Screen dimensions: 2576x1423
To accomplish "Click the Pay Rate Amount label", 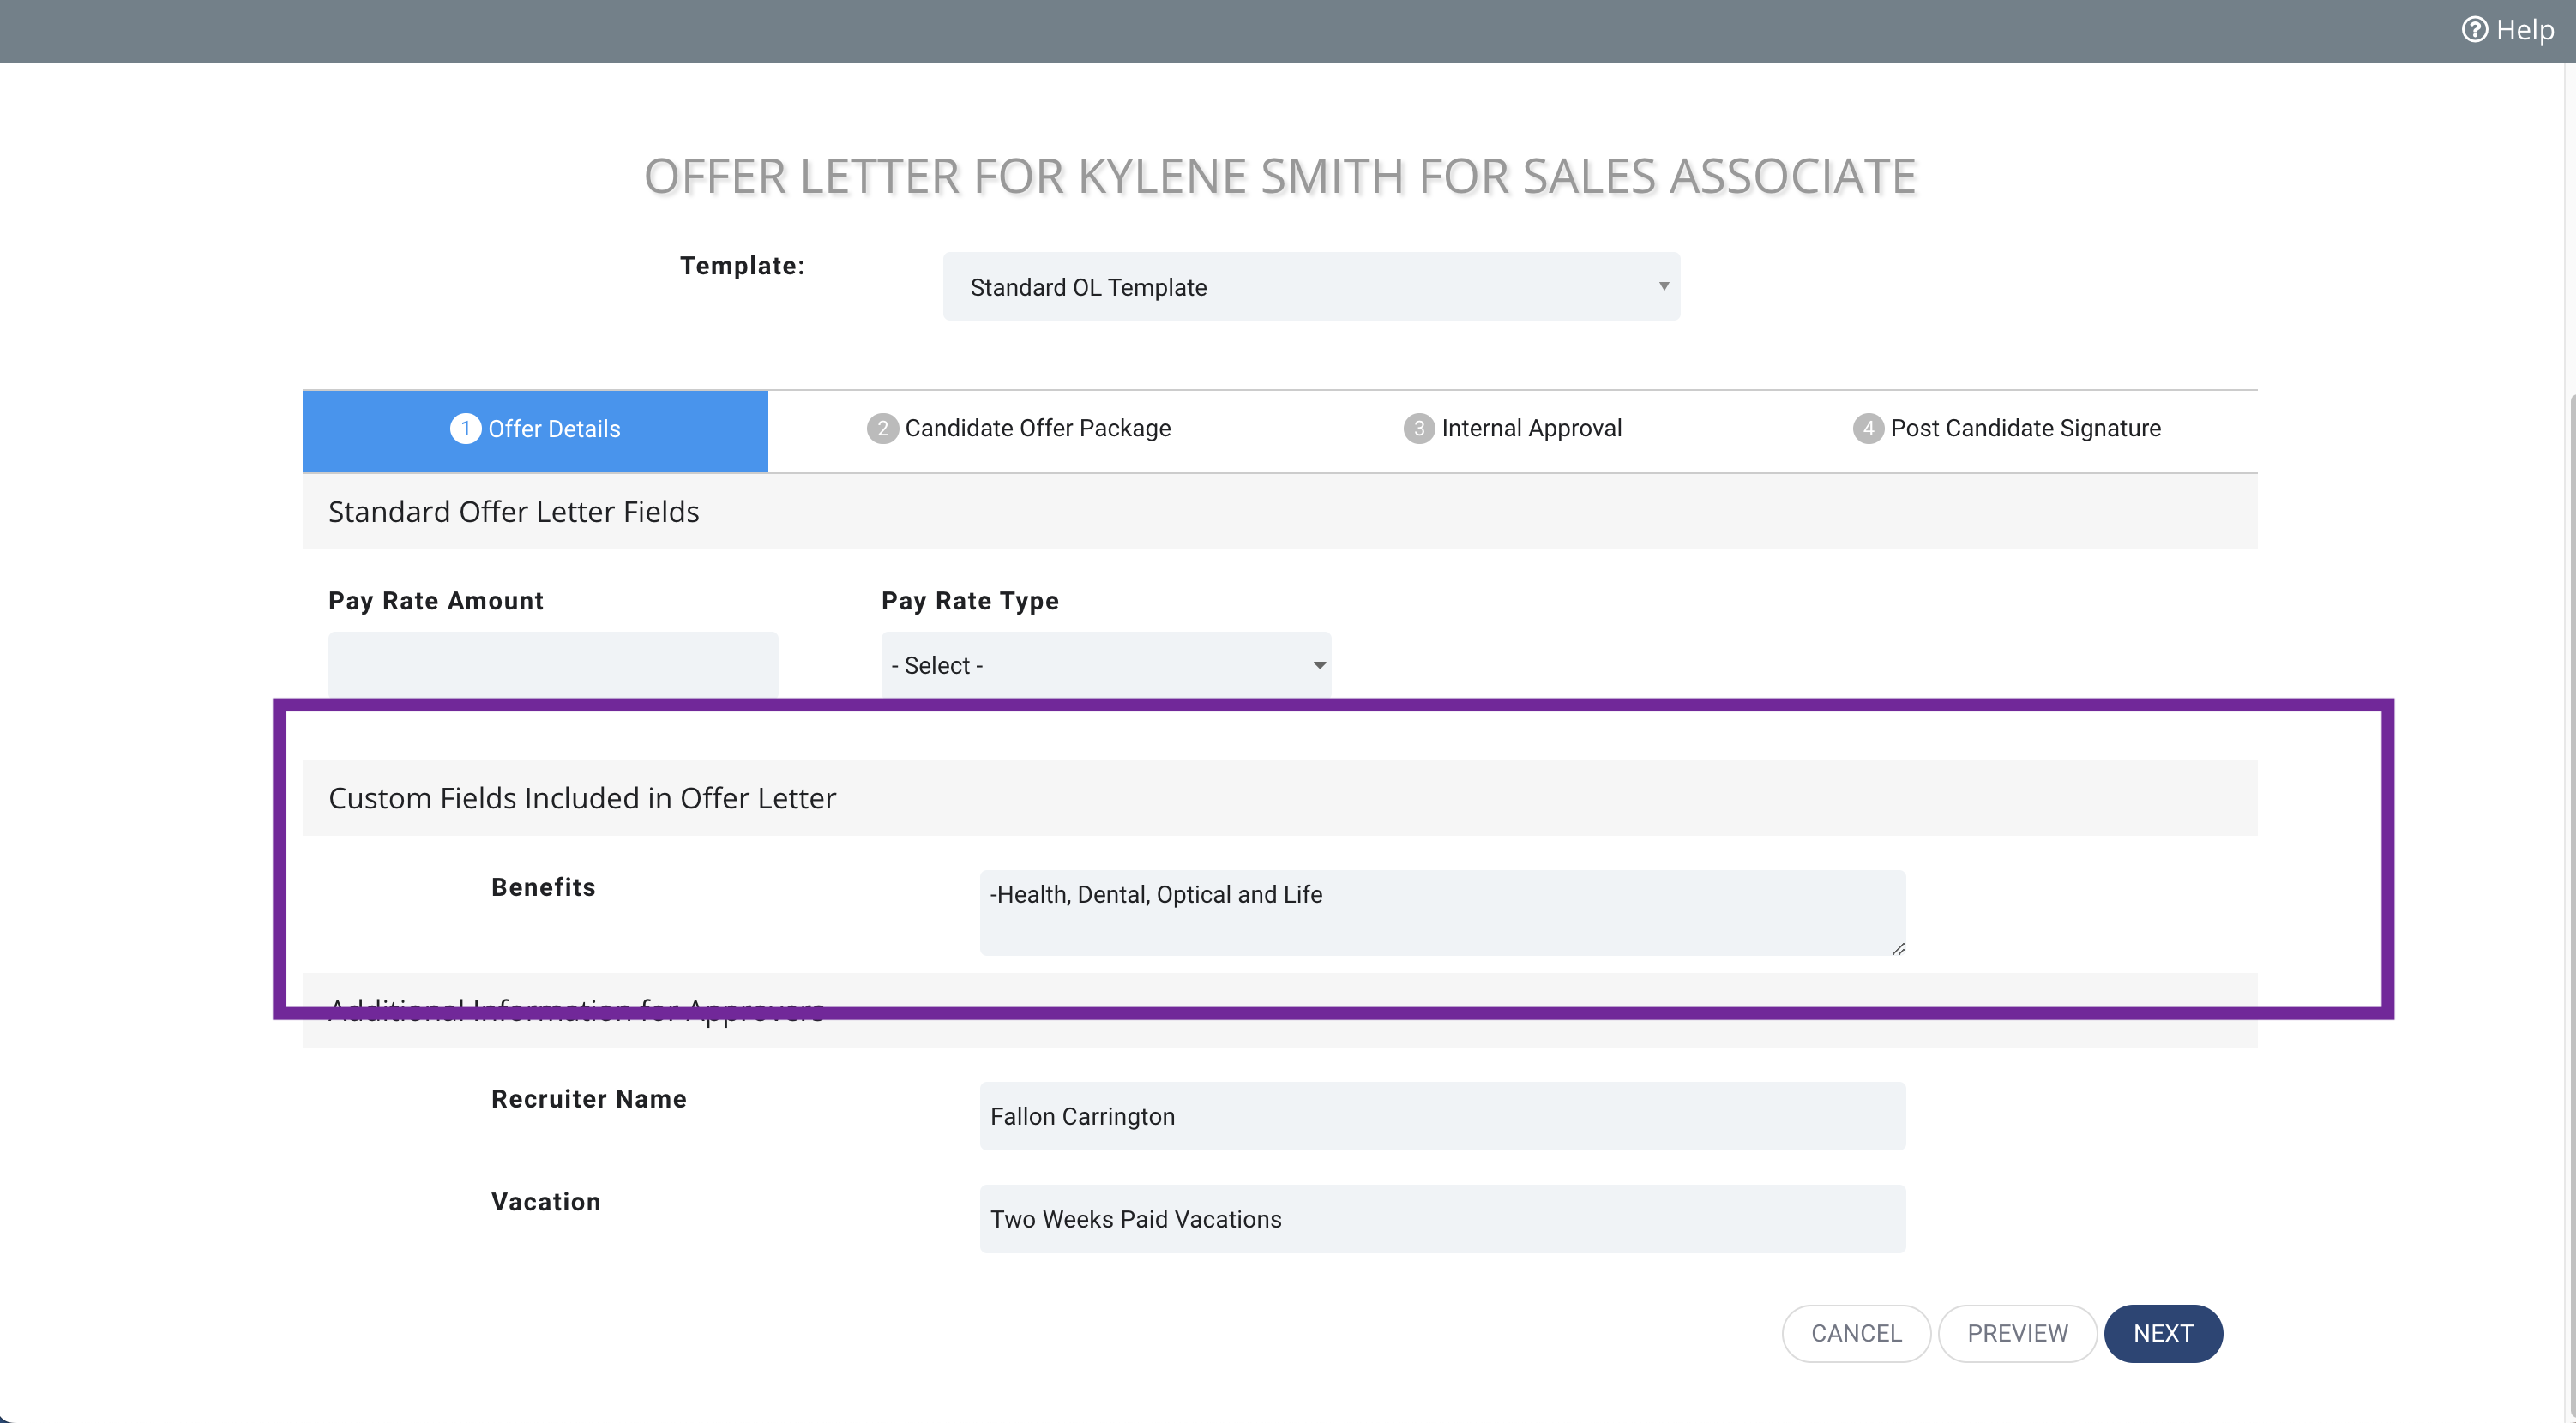I will point(436,601).
